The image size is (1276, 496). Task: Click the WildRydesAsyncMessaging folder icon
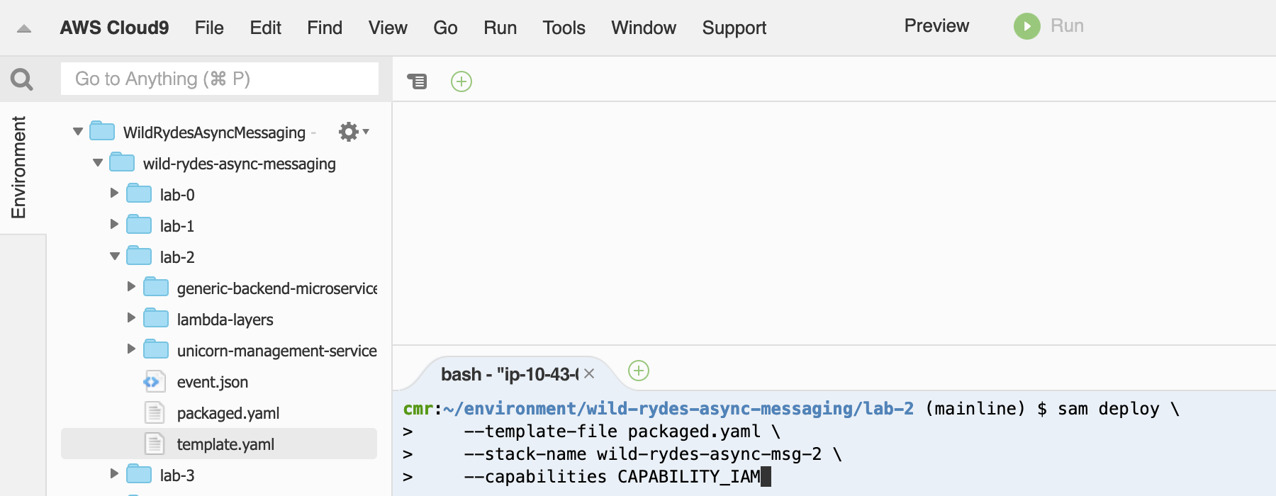coord(102,131)
